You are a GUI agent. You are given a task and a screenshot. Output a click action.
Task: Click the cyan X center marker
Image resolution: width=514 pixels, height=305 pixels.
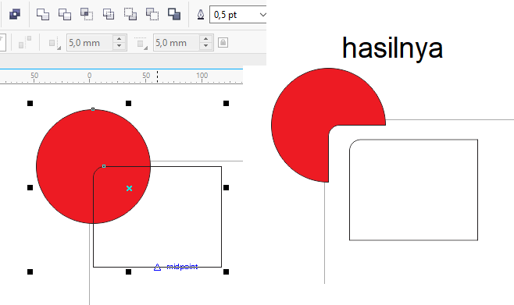click(129, 188)
